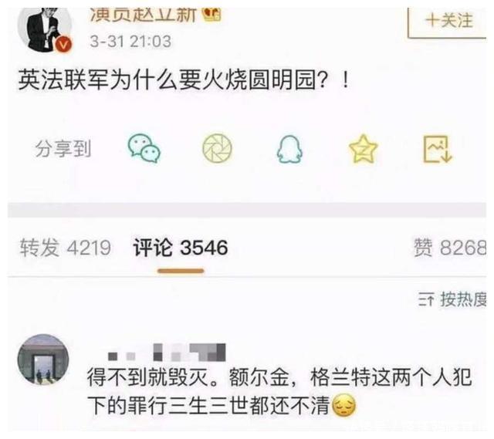Share to WeChat Moments aperture icon
Screen dimensions: 494x439
[217, 149]
